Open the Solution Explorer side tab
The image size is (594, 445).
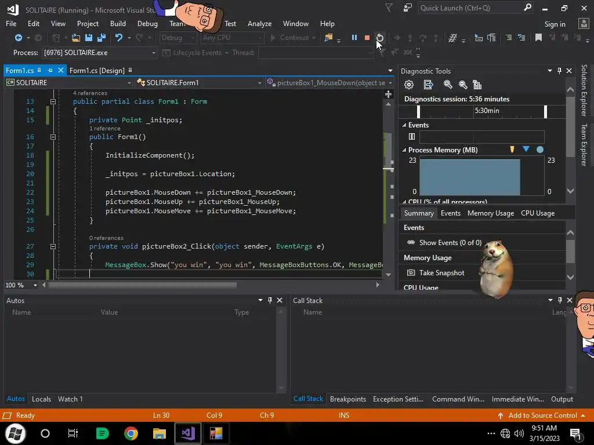(x=584, y=90)
